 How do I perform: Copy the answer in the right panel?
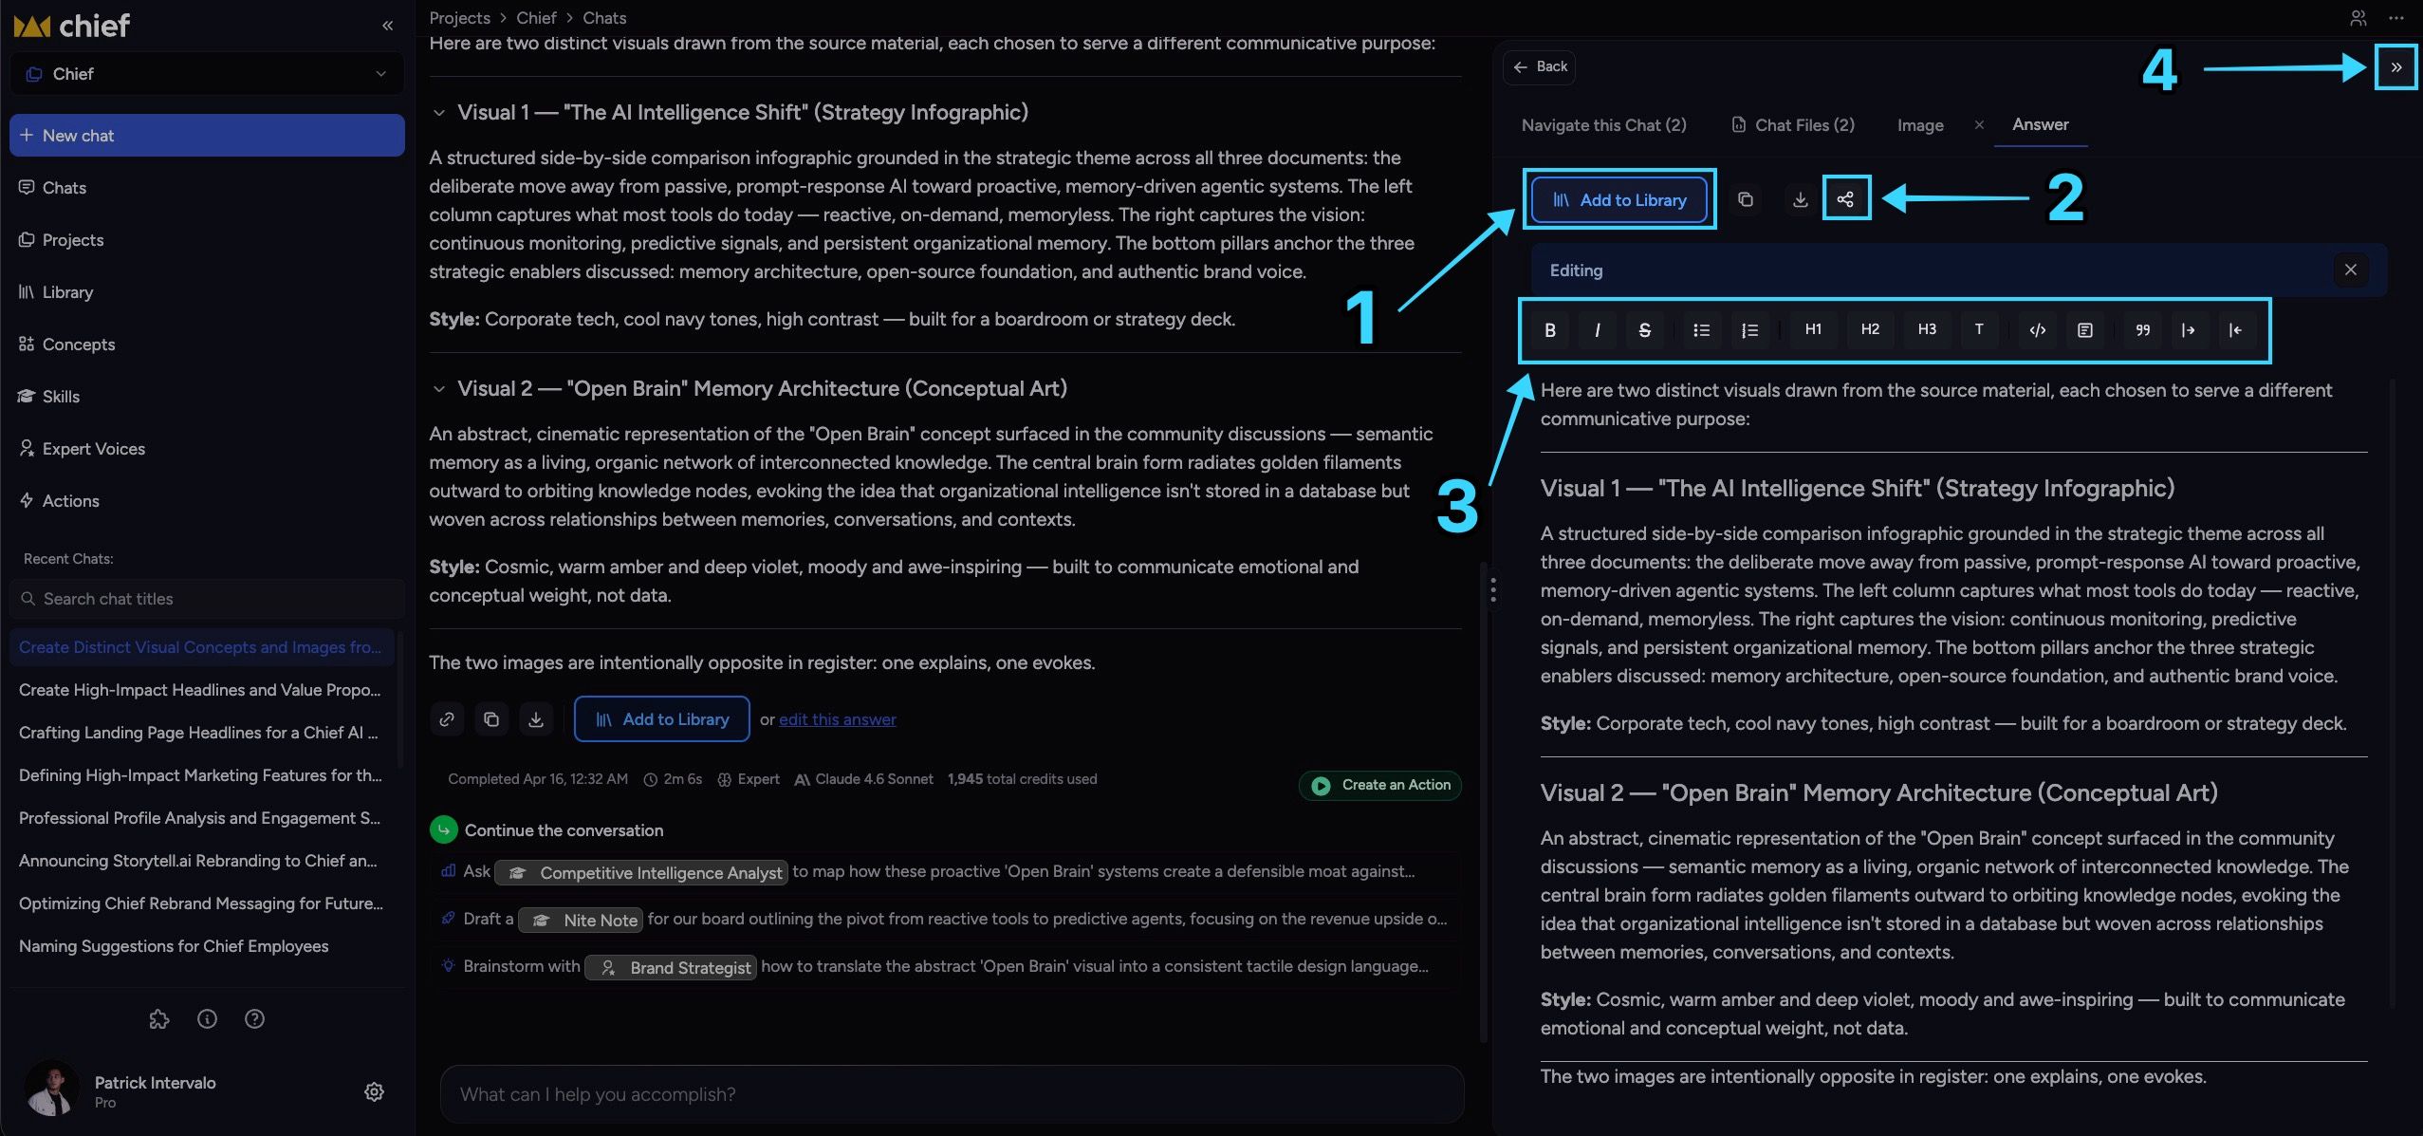tap(1745, 199)
